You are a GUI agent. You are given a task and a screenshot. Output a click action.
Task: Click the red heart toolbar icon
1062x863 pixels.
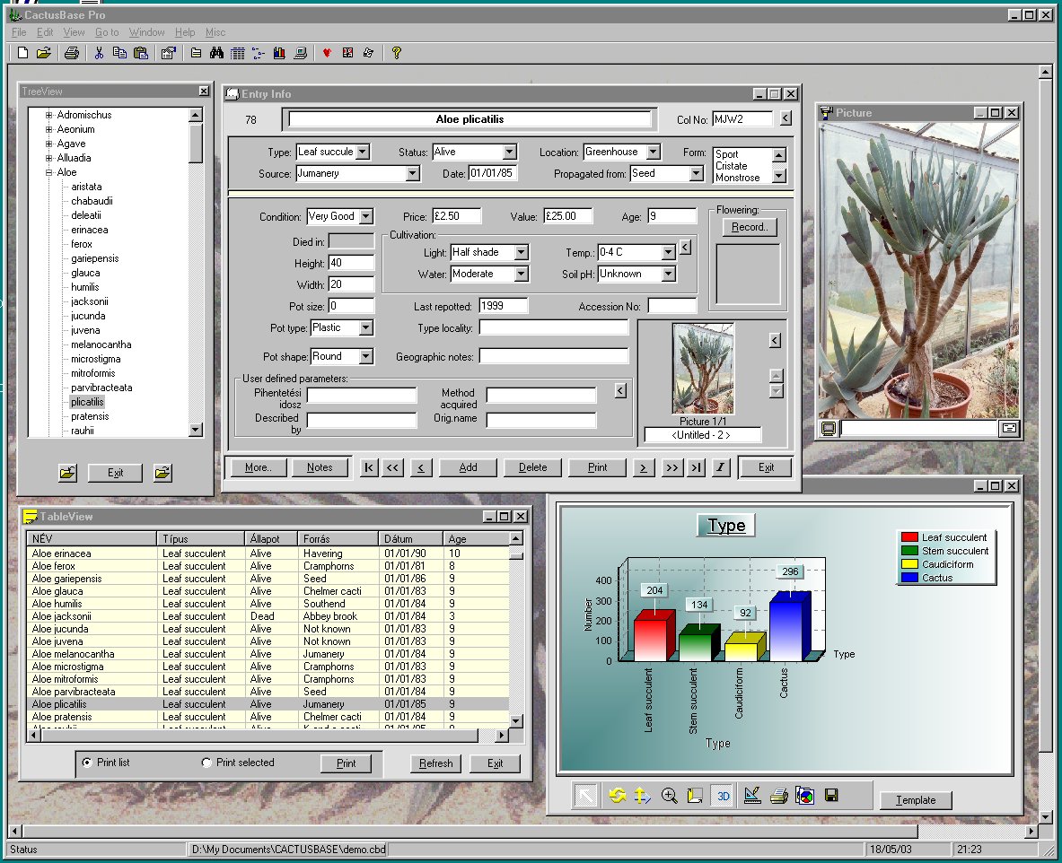pyautogui.click(x=327, y=53)
